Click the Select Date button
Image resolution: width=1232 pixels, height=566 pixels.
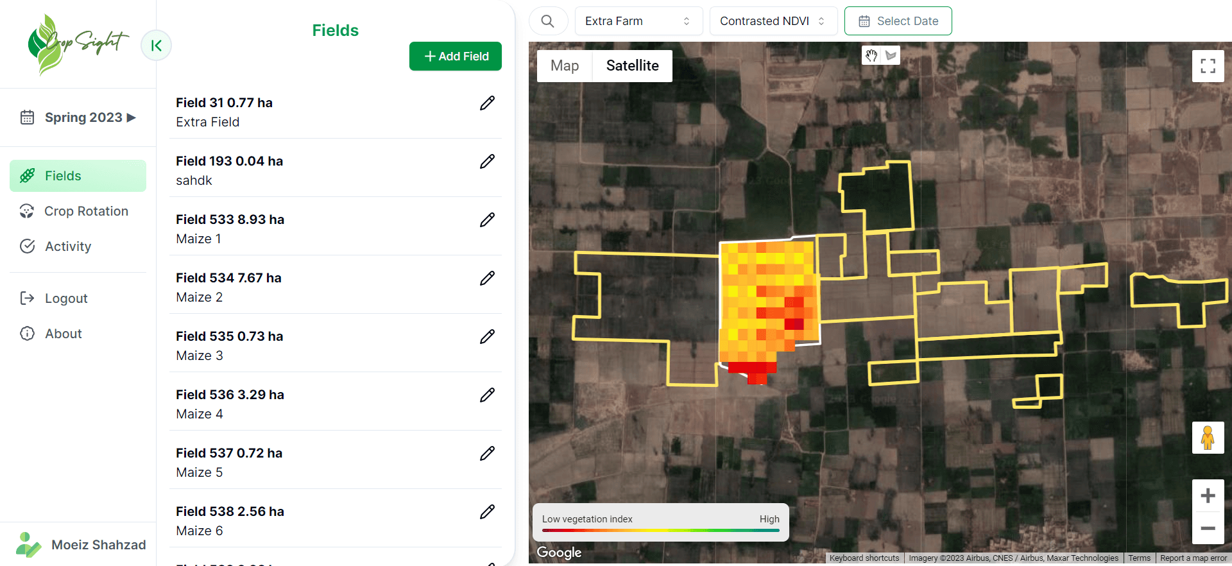[898, 21]
